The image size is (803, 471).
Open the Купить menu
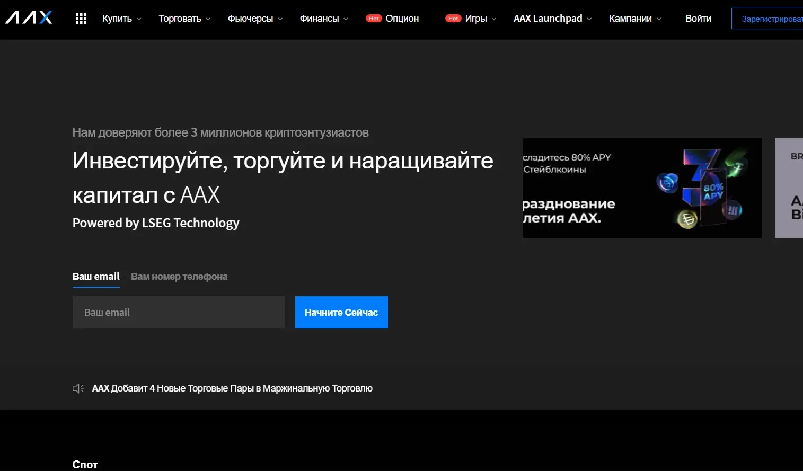tap(117, 19)
